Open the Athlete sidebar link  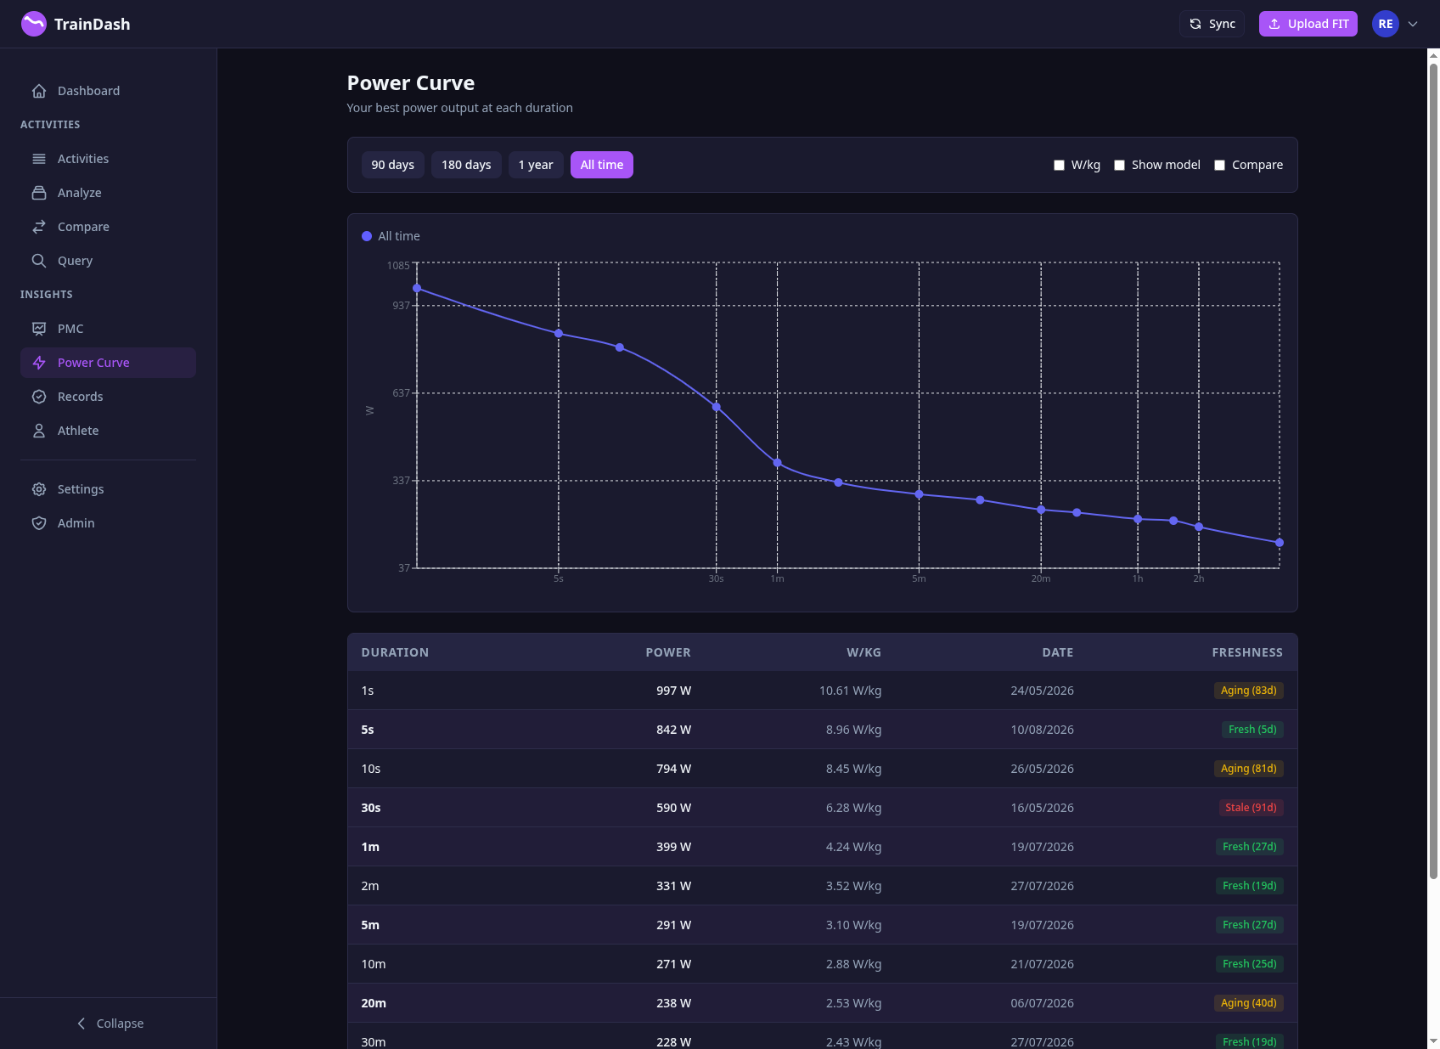point(108,431)
